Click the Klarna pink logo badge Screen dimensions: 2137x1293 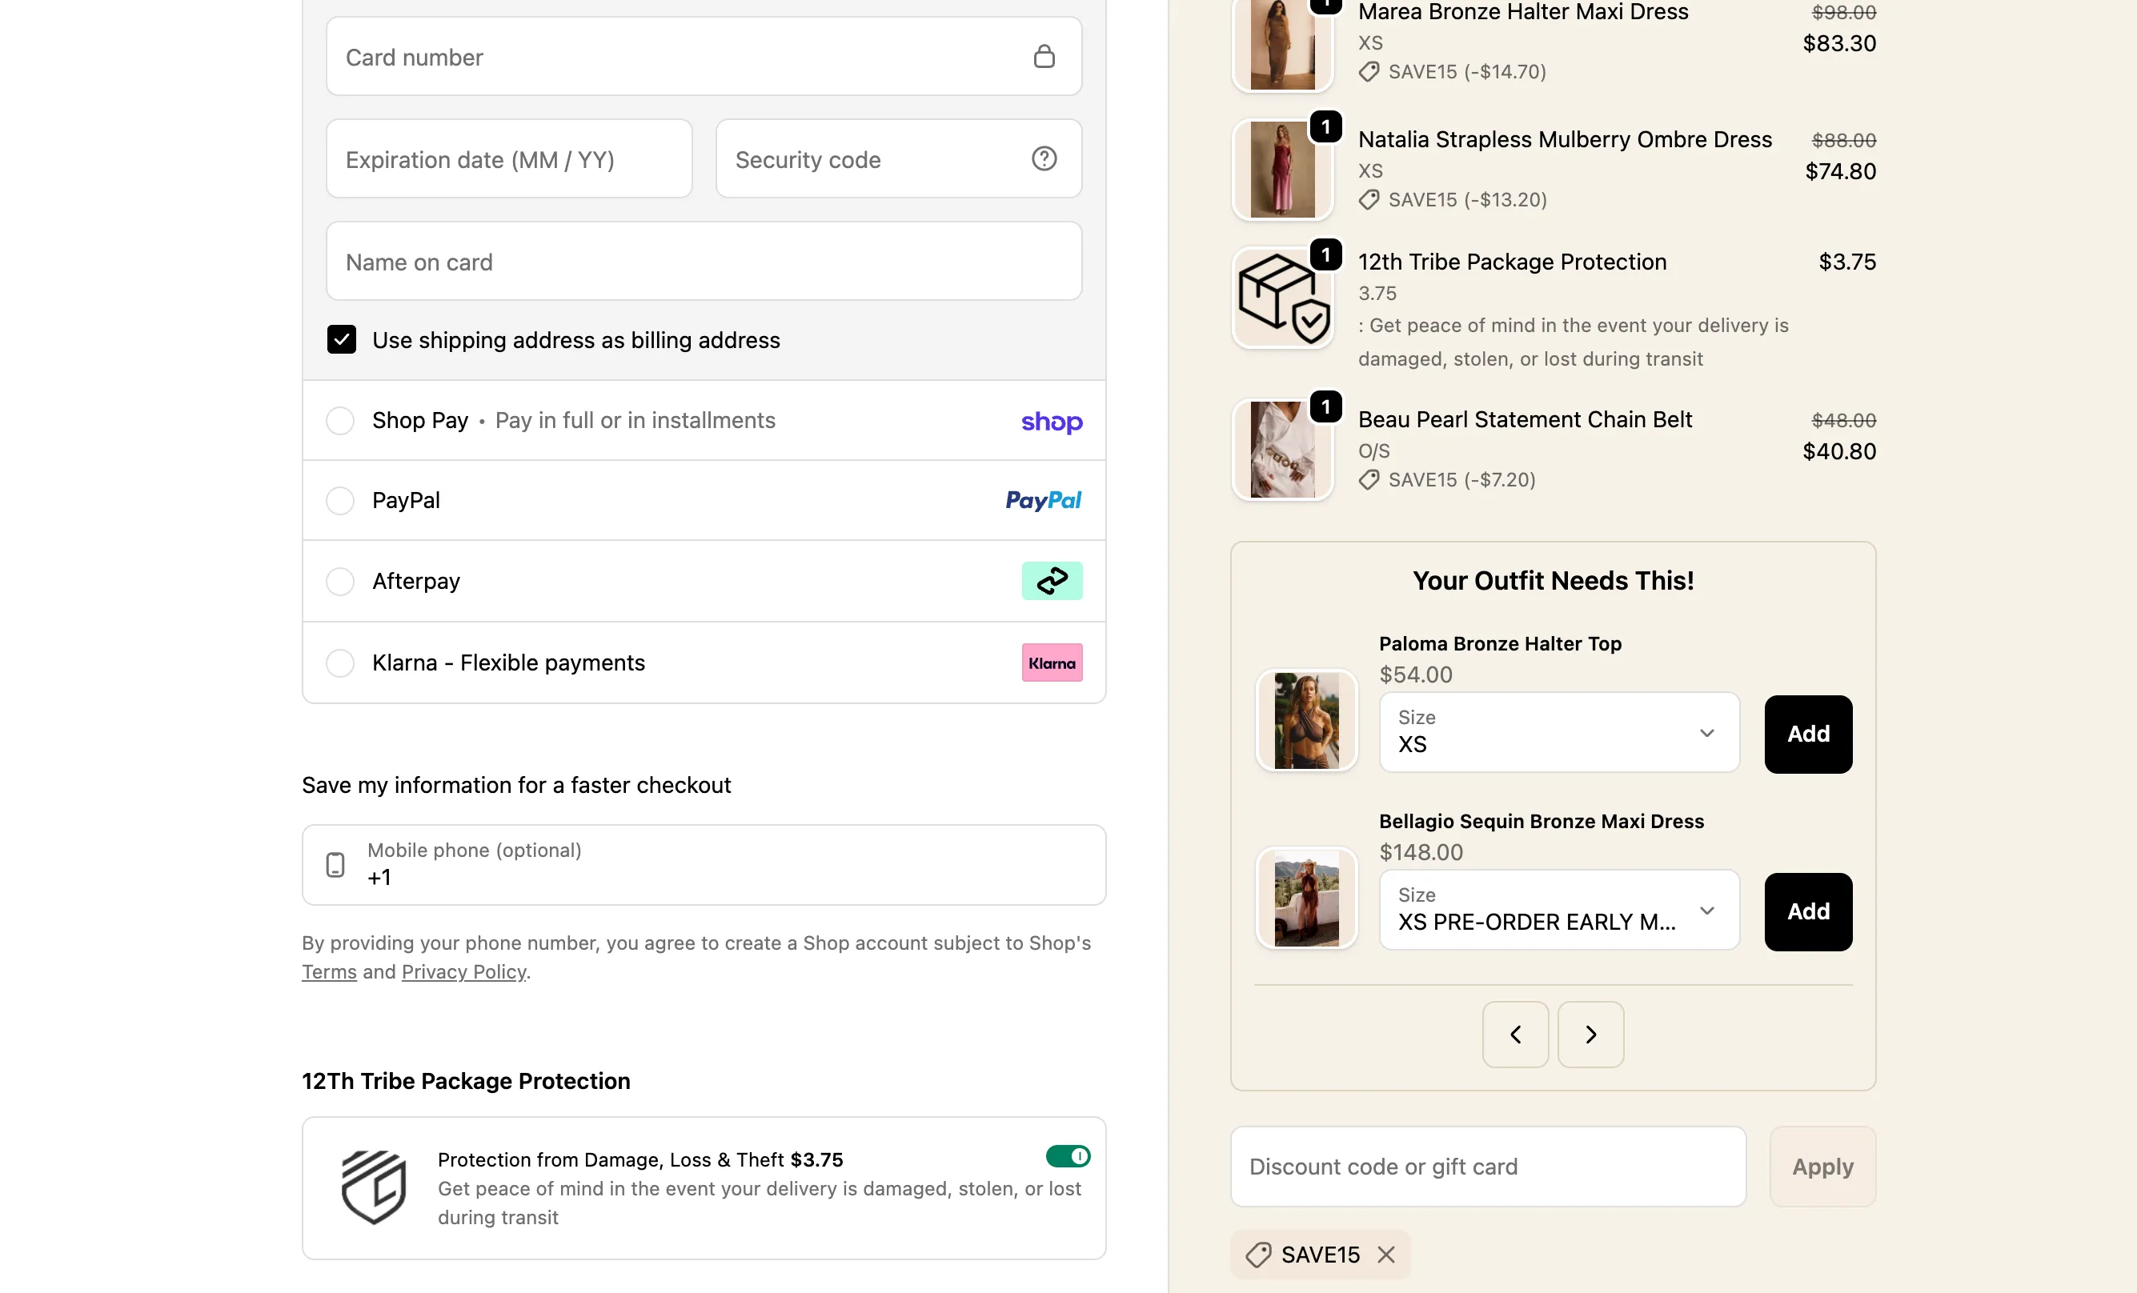pos(1051,663)
